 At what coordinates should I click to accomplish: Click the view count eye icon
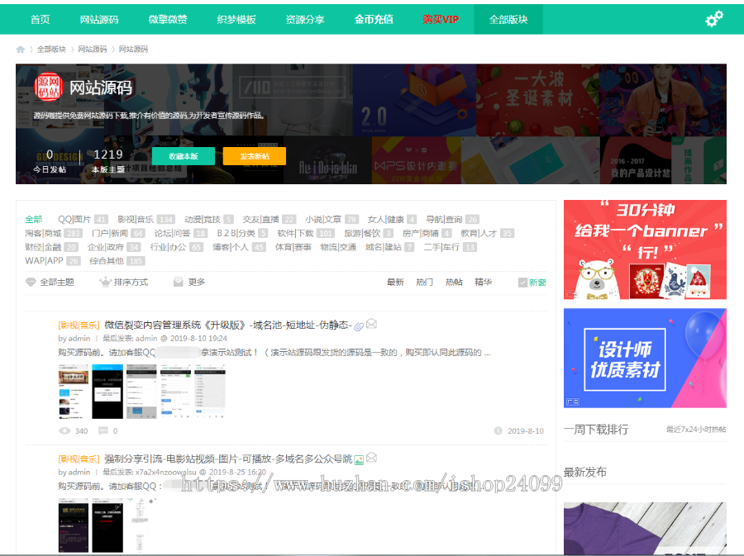pyautogui.click(x=64, y=430)
